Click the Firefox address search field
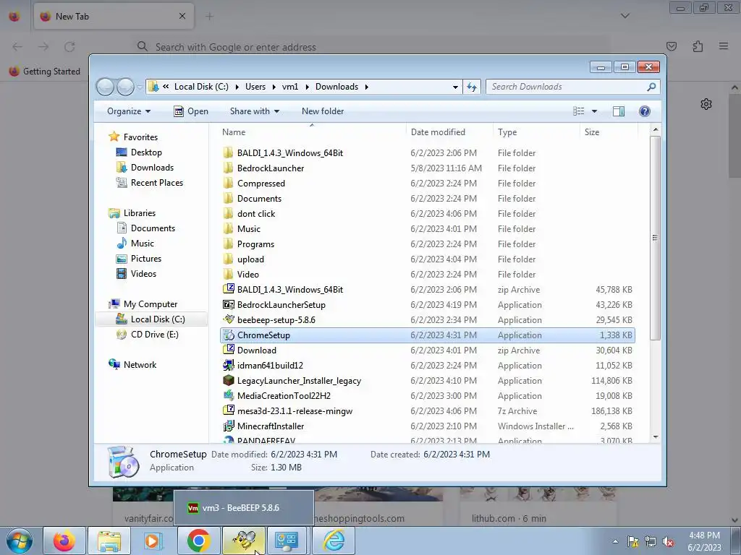Viewport: 741px width, 555px height. pos(371,47)
